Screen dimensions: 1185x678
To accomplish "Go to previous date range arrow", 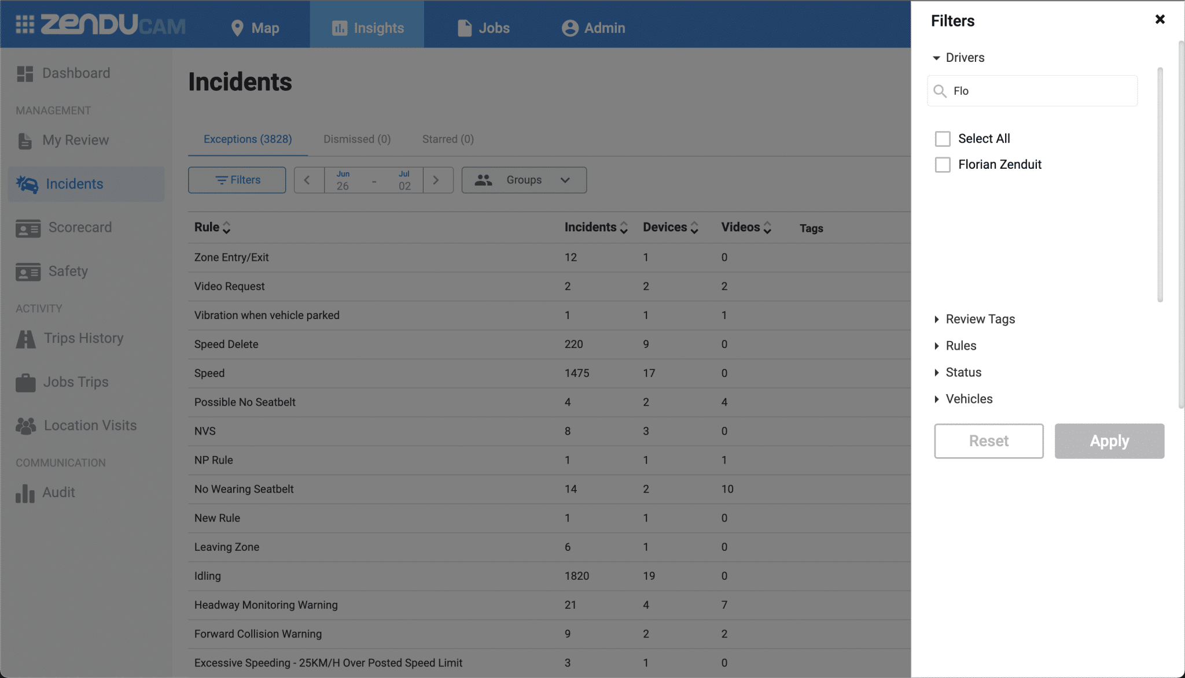I will (308, 180).
